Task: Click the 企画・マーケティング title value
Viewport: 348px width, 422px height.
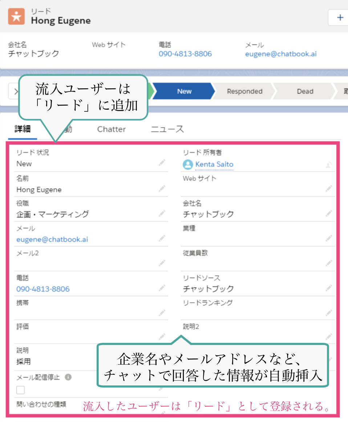Action: pyautogui.click(x=52, y=214)
